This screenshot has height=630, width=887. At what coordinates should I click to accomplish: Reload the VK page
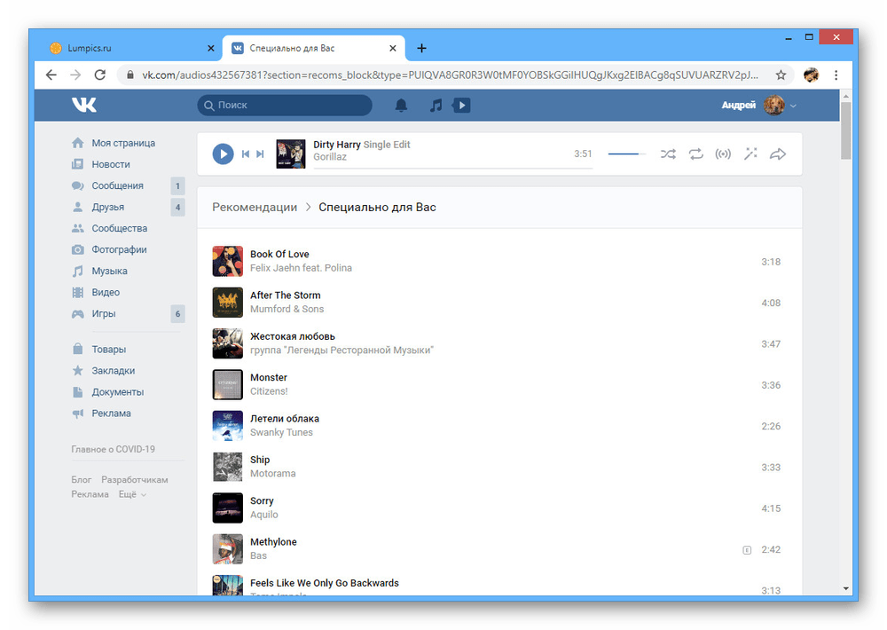[x=100, y=75]
